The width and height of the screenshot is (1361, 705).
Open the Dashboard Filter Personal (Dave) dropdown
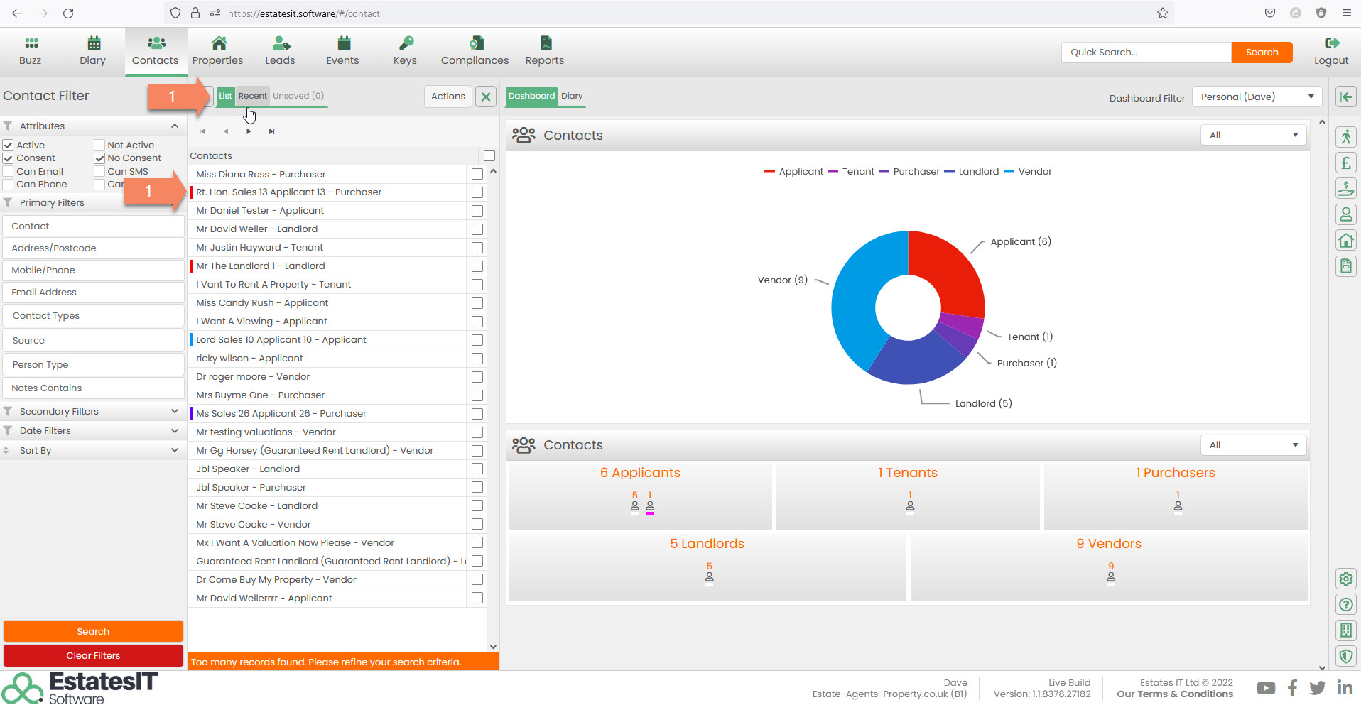pos(1257,97)
